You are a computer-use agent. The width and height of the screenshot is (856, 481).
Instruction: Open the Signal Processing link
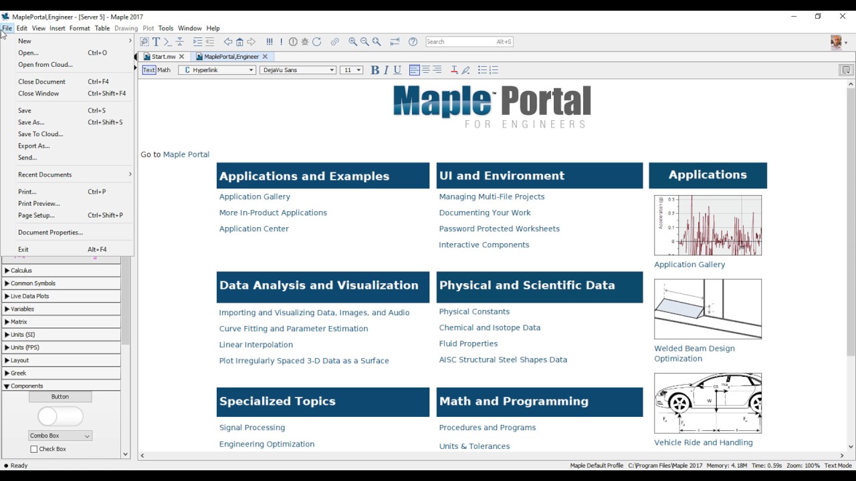[252, 428]
